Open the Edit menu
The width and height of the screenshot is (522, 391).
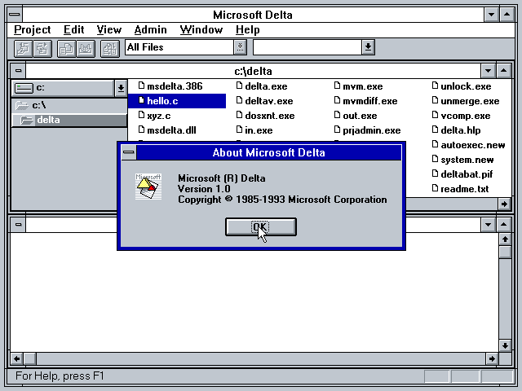coord(74,30)
